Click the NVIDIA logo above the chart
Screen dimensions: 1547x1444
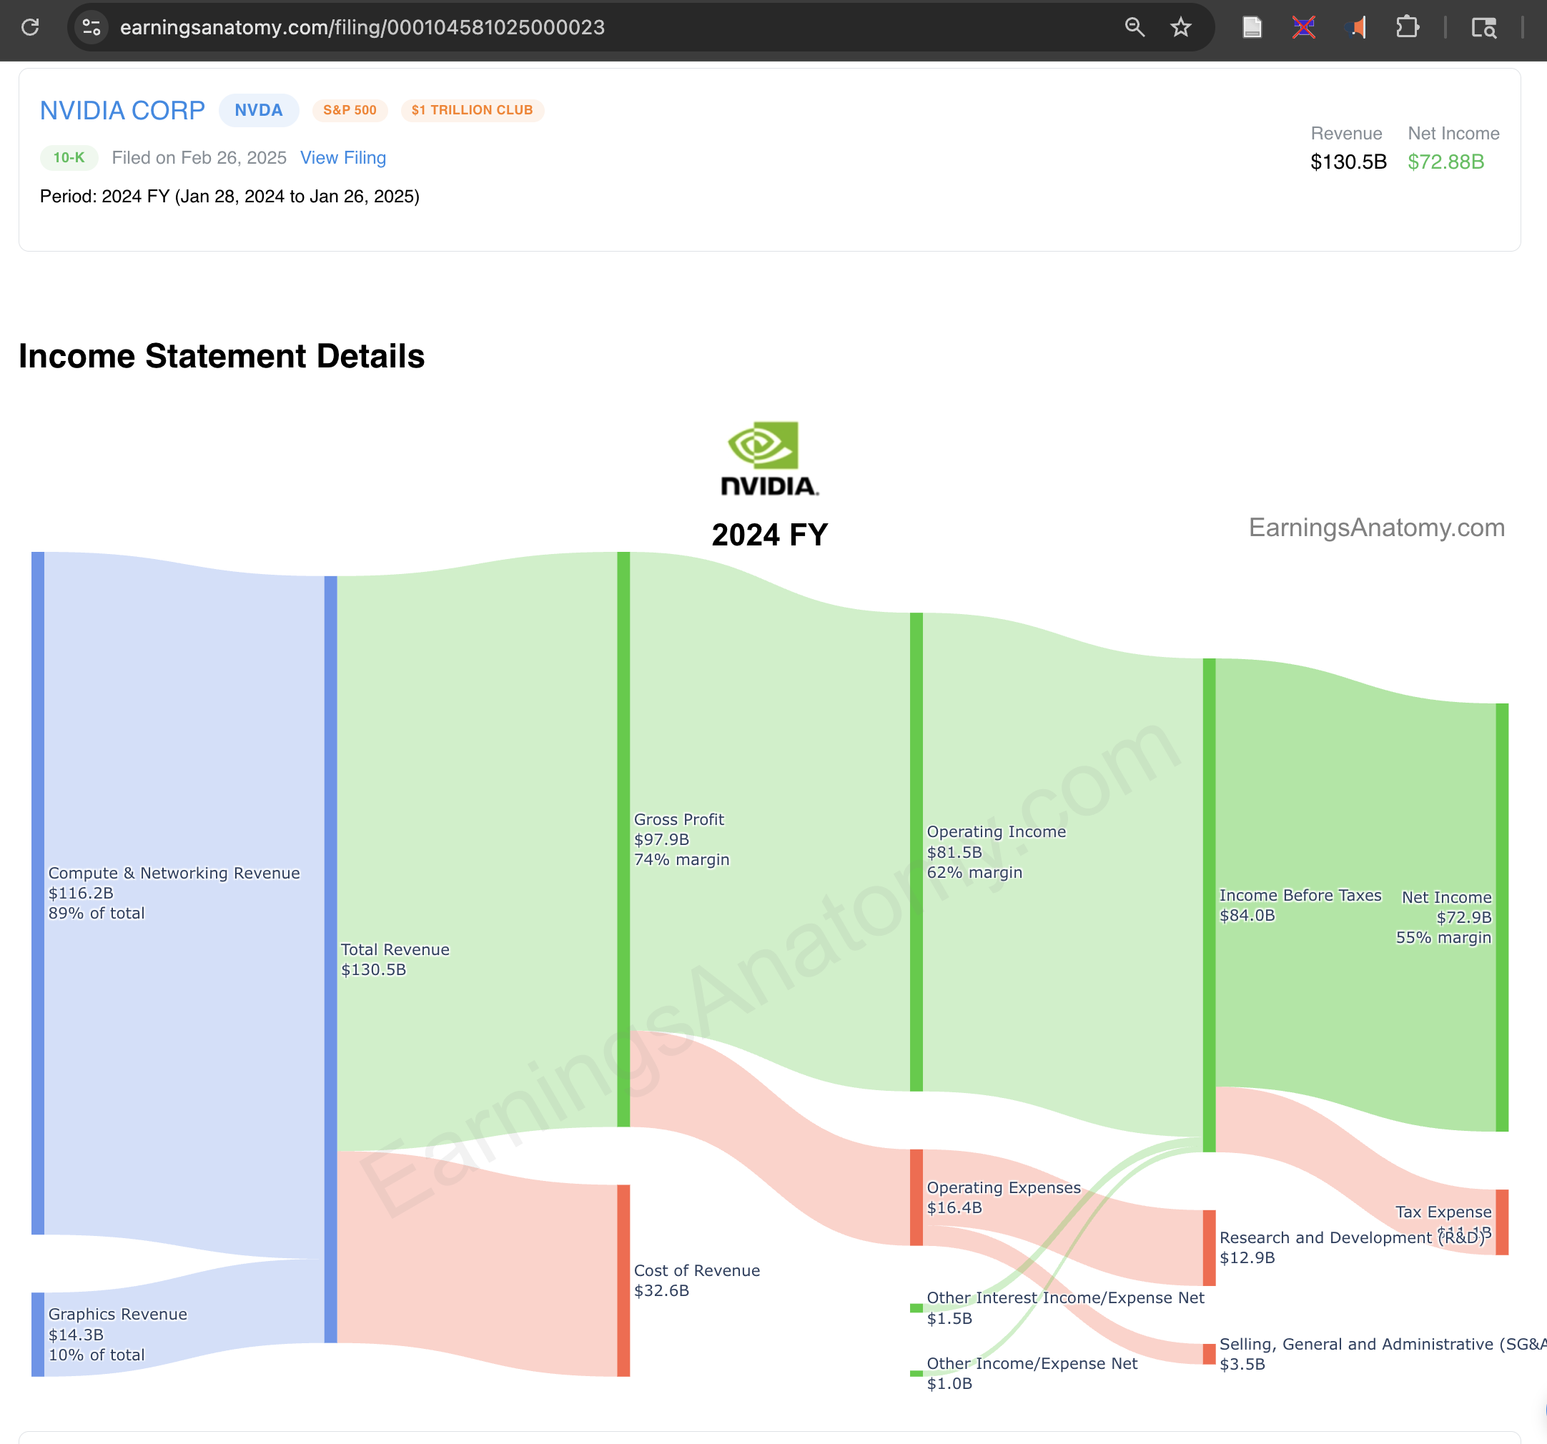pos(770,458)
